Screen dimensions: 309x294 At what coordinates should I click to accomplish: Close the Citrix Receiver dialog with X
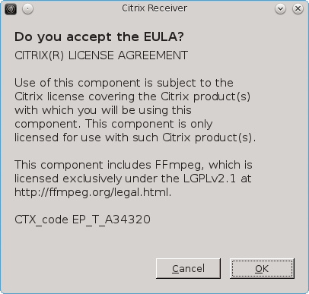pos(298,9)
